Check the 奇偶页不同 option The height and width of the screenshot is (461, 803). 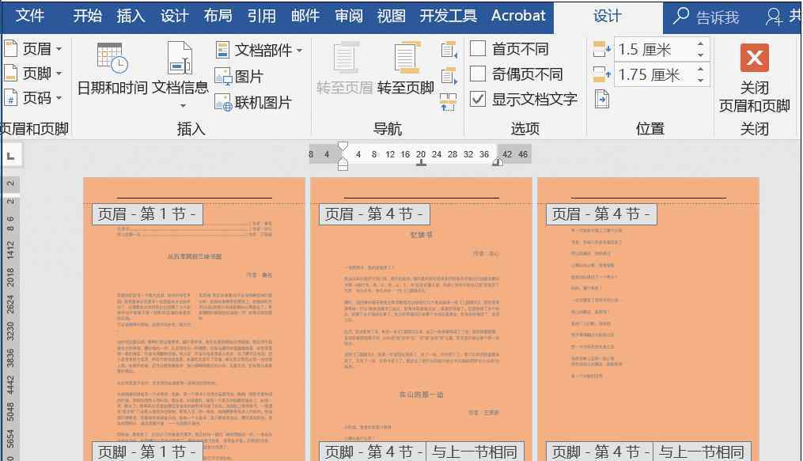(478, 74)
